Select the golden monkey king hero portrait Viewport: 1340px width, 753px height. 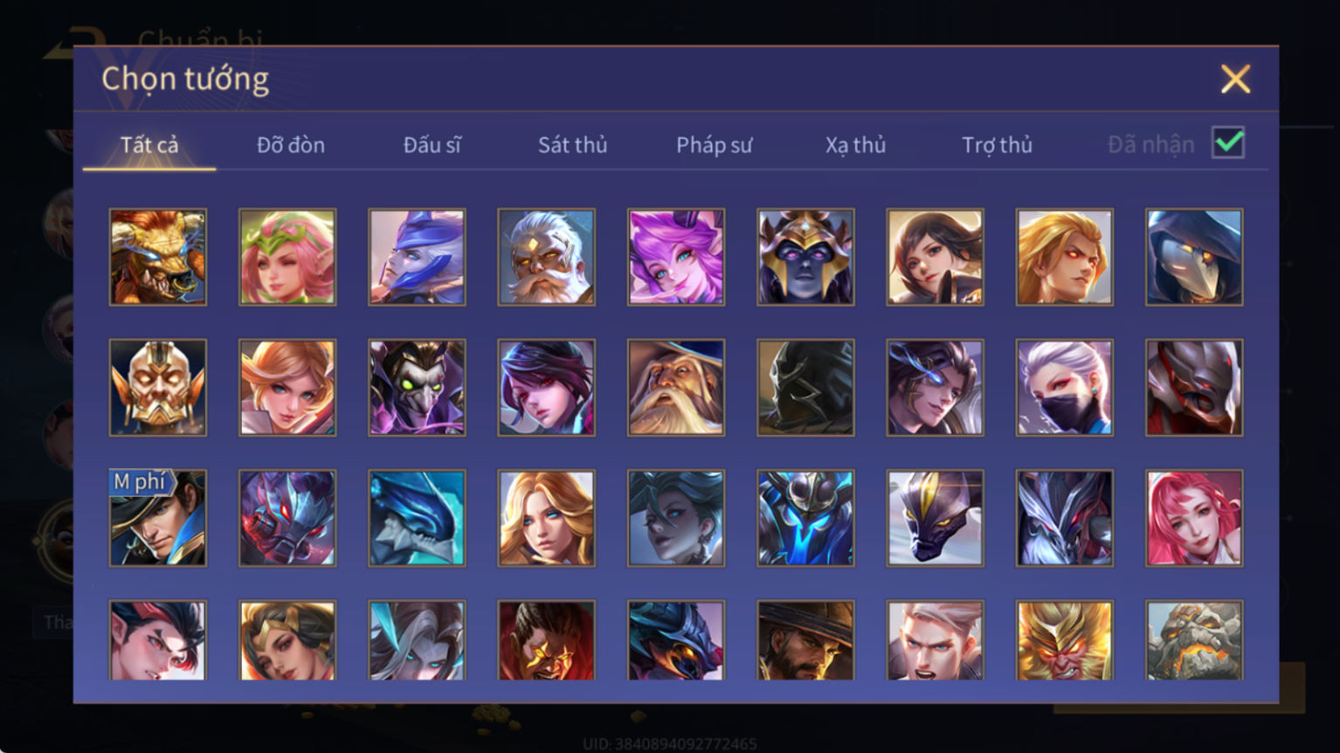1065,640
